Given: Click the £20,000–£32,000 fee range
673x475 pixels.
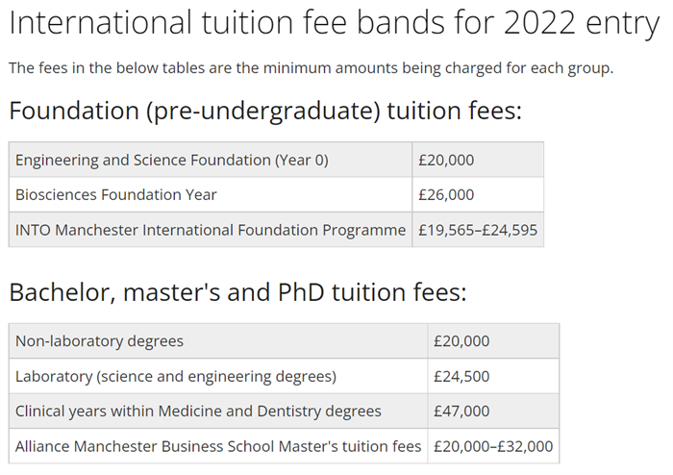Looking at the screenshot, I should point(493,446).
